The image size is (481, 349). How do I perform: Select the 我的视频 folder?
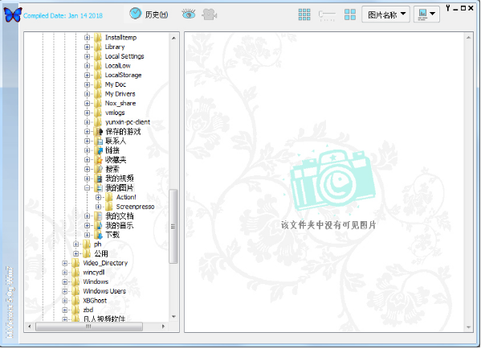tap(120, 179)
